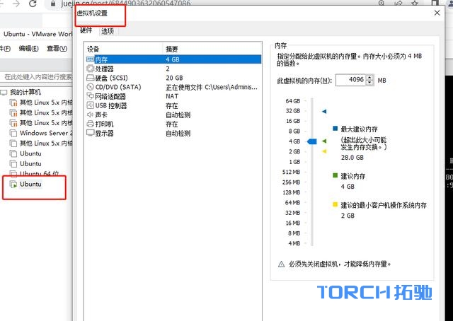Image resolution: width=453 pixels, height=321 pixels.
Task: Click the "4 GB" summary in memory row
Action: click(173, 59)
